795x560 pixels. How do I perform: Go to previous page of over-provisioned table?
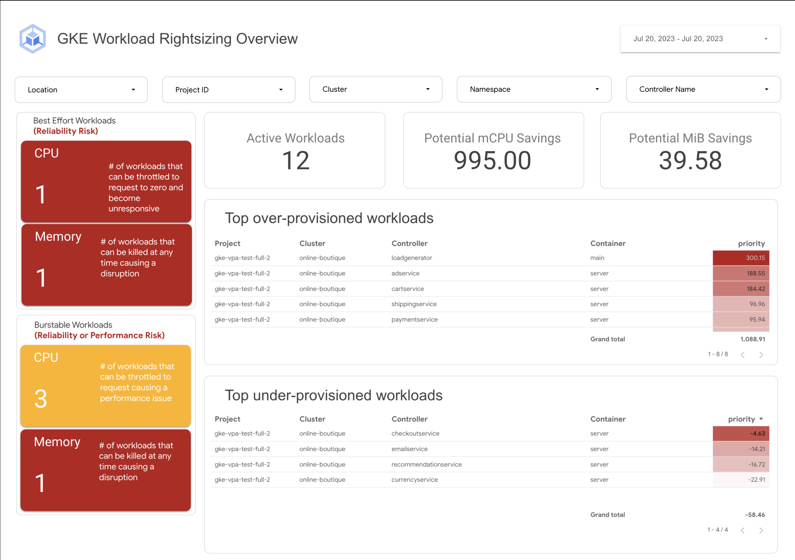(x=743, y=354)
